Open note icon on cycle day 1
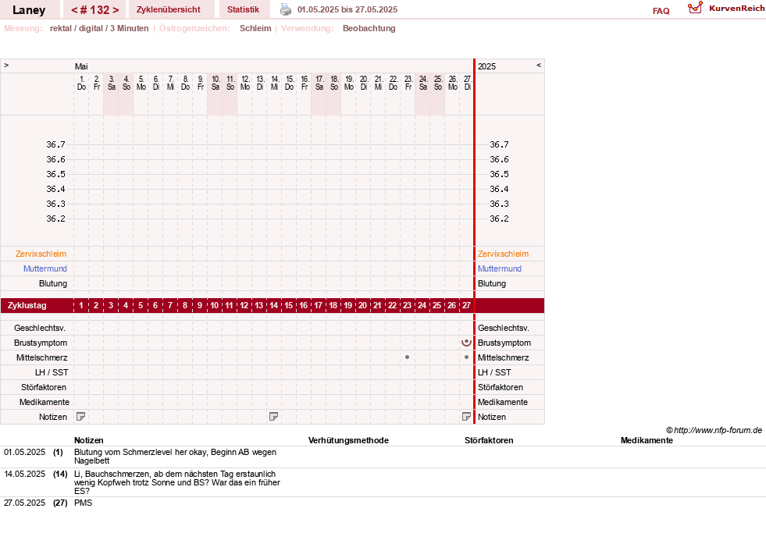 (81, 417)
